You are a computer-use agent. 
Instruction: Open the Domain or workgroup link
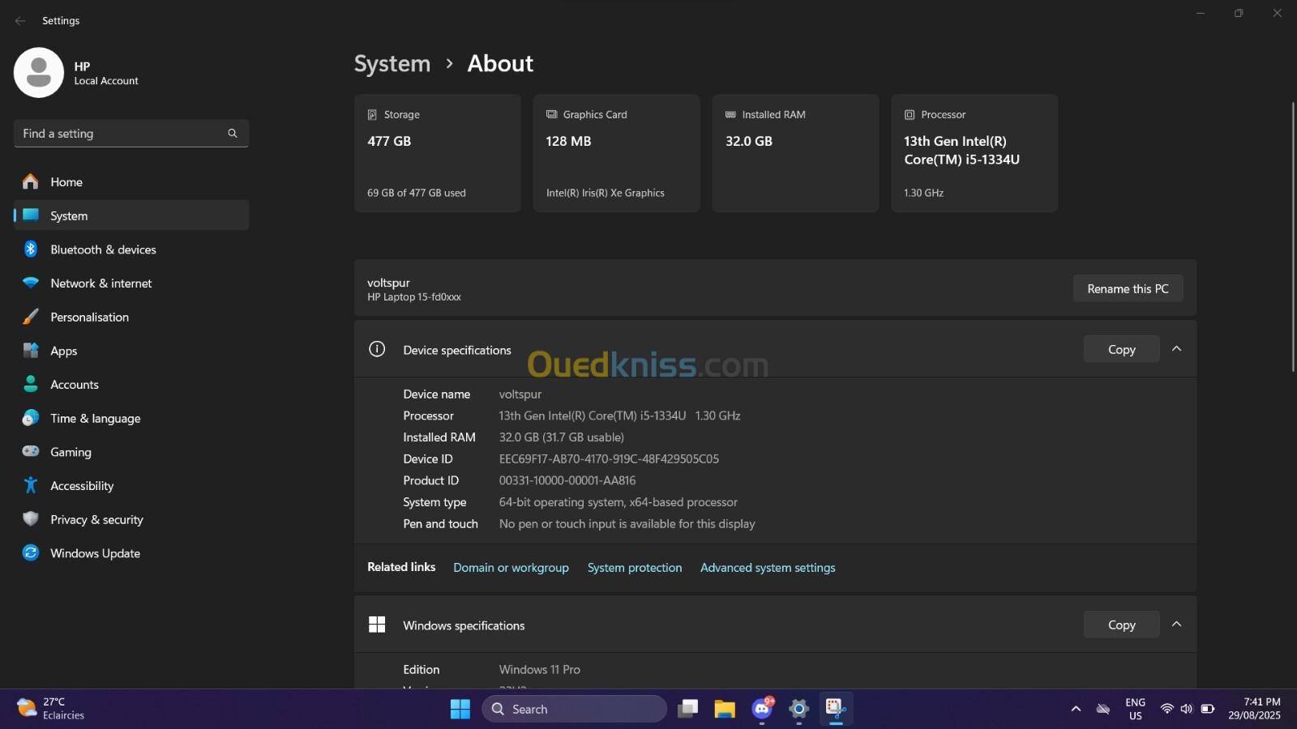tap(511, 568)
